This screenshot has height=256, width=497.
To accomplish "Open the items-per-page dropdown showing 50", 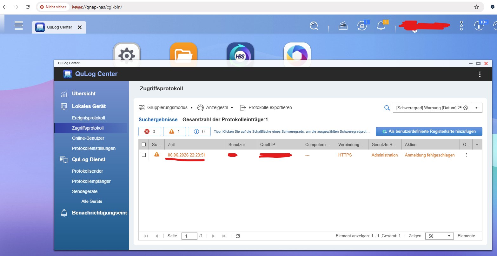I will click(x=440, y=236).
